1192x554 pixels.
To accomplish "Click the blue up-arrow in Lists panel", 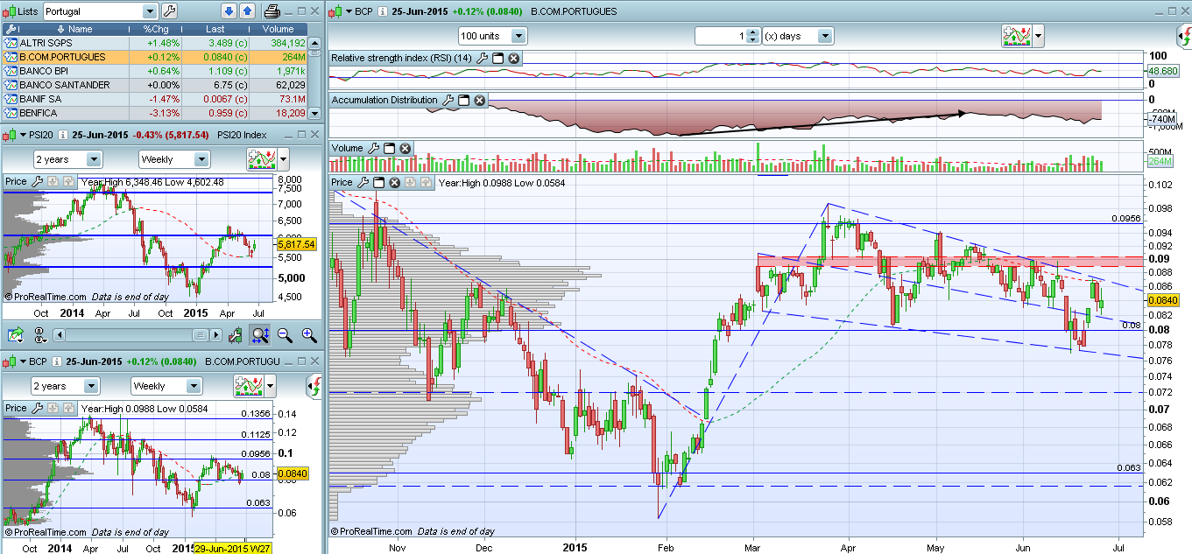I will [247, 11].
